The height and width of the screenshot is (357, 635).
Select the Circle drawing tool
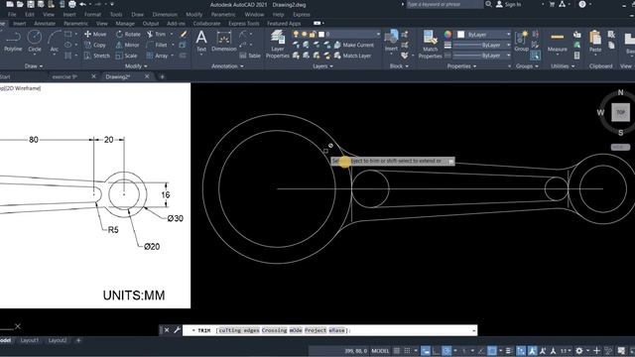click(x=35, y=42)
